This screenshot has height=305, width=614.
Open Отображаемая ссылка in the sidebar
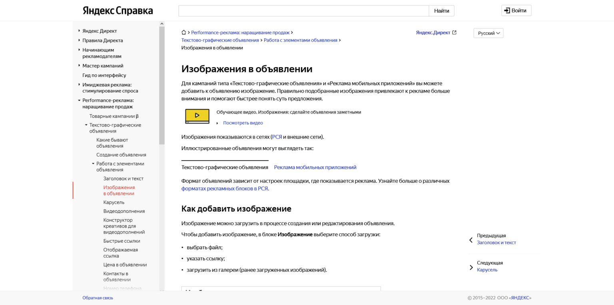[x=120, y=253]
